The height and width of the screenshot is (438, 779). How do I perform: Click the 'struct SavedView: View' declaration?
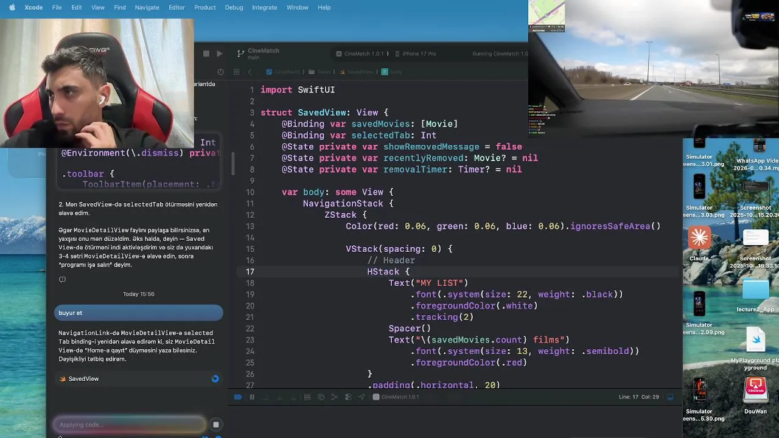(x=324, y=113)
